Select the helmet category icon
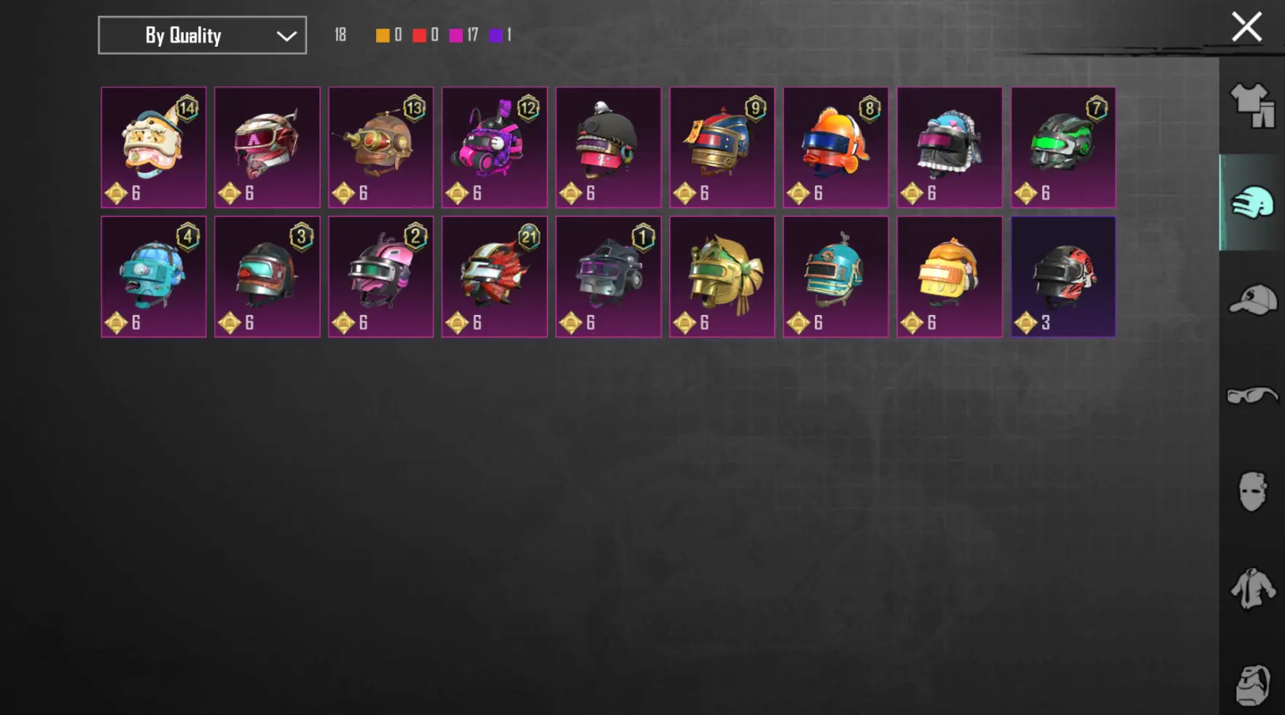 (1252, 203)
